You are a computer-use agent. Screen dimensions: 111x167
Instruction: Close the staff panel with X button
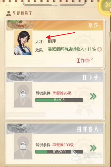(107, 6)
